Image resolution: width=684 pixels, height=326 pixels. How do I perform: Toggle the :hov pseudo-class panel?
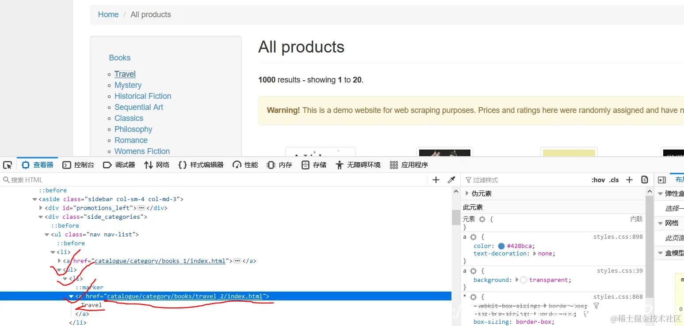(x=598, y=180)
